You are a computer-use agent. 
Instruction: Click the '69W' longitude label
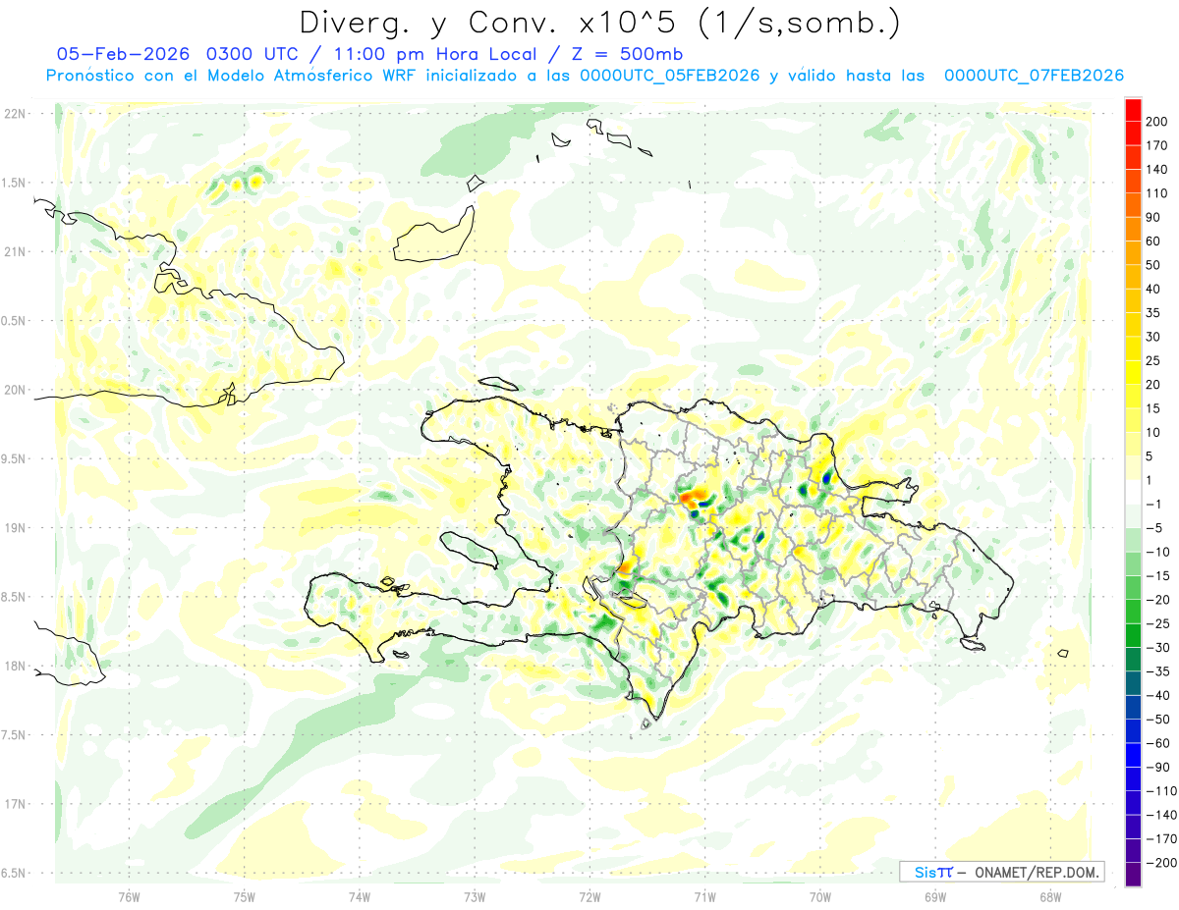935,896
